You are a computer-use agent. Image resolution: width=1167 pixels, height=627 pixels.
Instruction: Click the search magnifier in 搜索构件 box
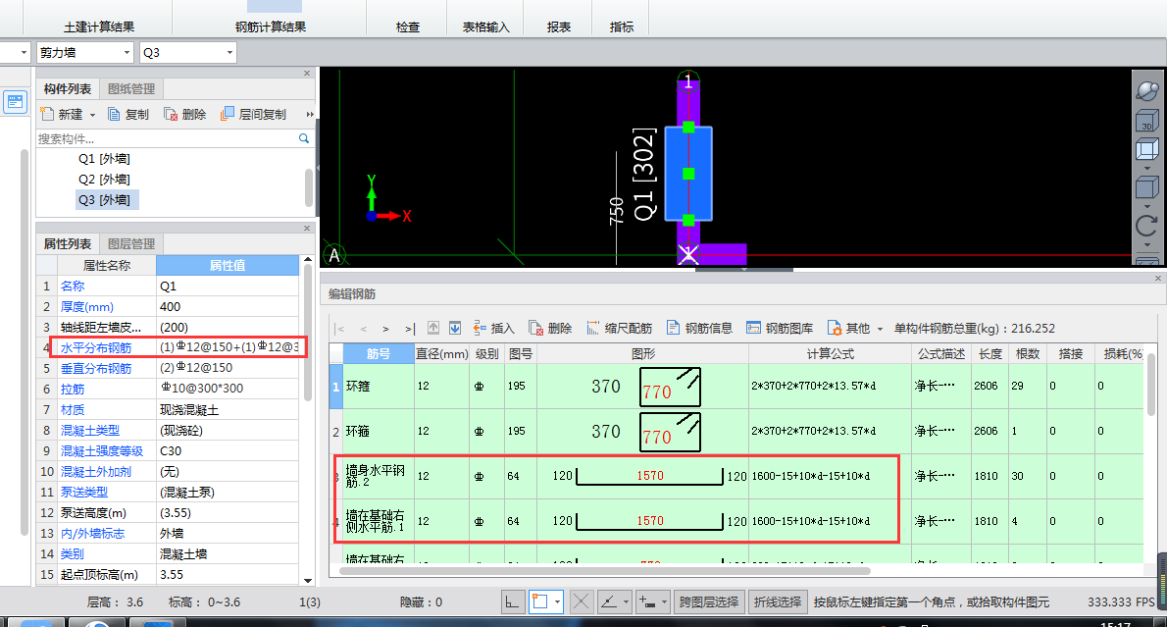pos(304,138)
